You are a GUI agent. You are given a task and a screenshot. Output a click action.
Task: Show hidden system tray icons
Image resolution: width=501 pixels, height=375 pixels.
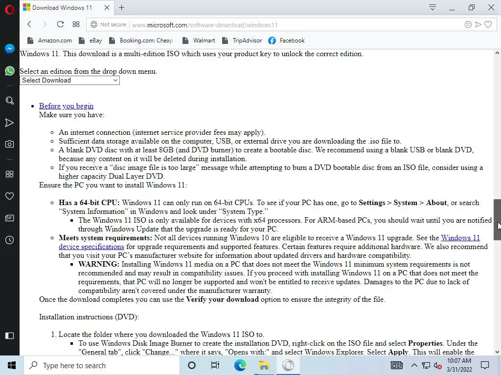414,365
